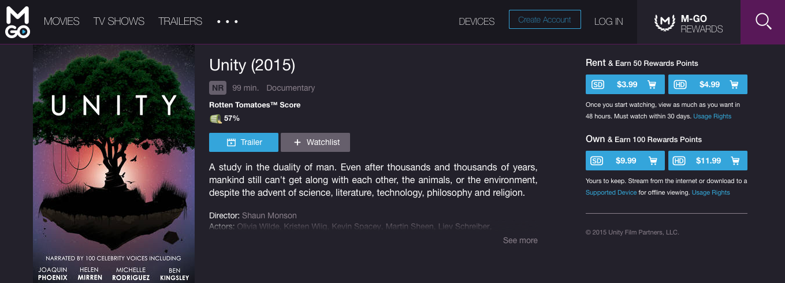This screenshot has height=283, width=785.
Task: Click the cart icon on Own SD $9.99
Action: 652,161
